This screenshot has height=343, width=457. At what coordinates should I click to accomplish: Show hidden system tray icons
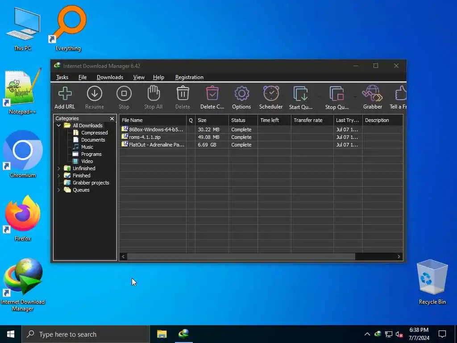point(367,334)
